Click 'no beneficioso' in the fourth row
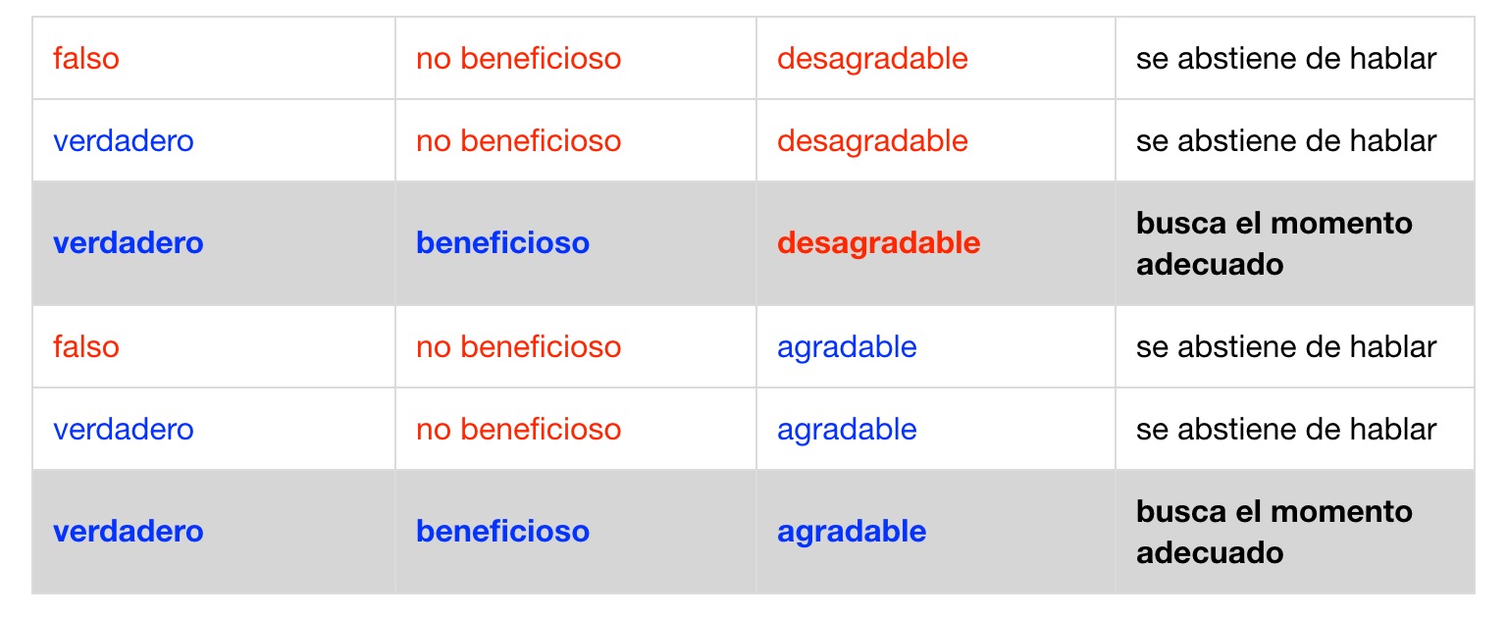 click(518, 347)
